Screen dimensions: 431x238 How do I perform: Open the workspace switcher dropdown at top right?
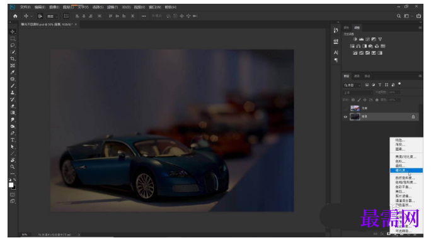[408, 16]
